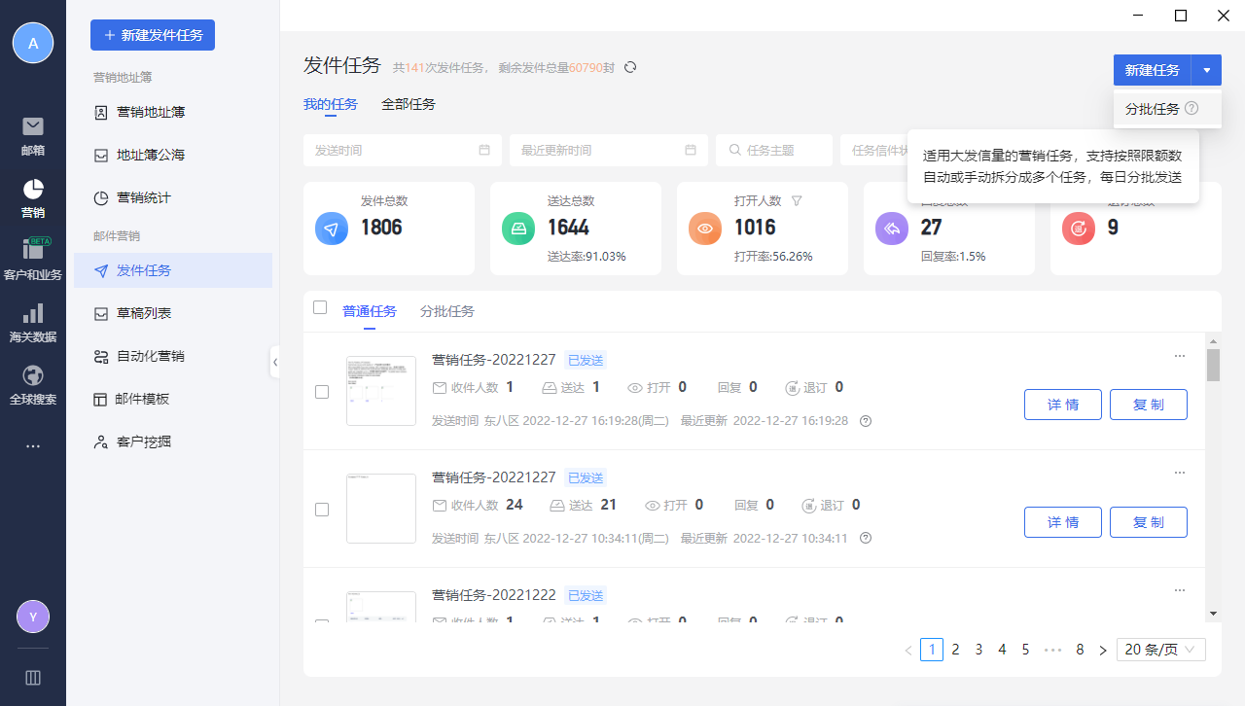Open 客户和业务 BETA icon
Screen dimensions: 1245x706
click(33, 249)
